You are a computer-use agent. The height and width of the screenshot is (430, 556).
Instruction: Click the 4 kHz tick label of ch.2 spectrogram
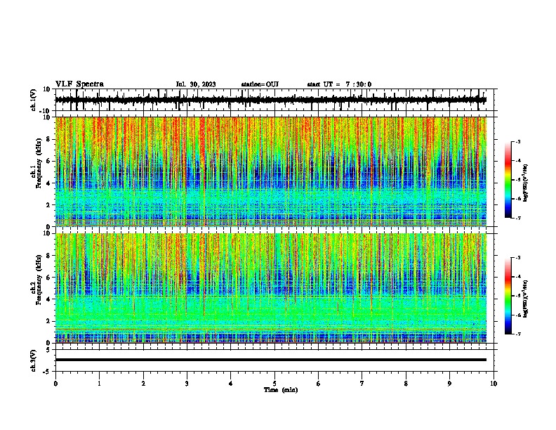(48, 299)
